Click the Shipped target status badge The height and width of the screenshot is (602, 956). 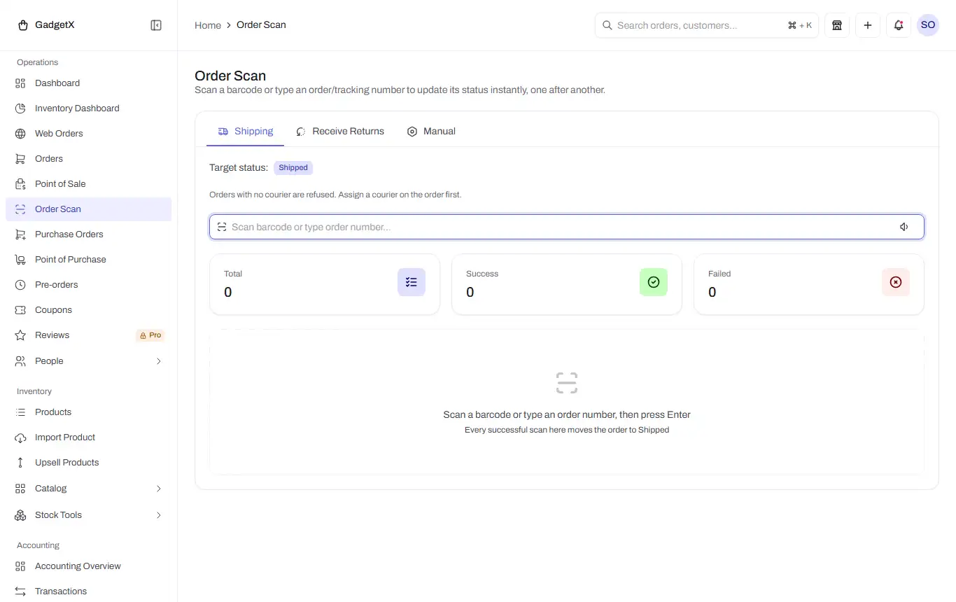click(x=293, y=168)
